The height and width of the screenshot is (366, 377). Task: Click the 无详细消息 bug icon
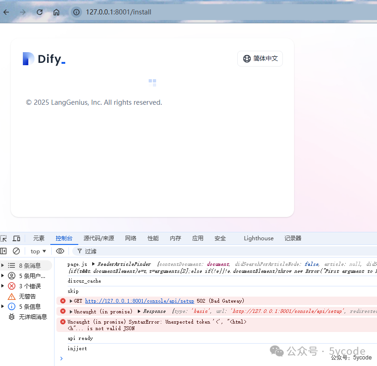tap(12, 317)
